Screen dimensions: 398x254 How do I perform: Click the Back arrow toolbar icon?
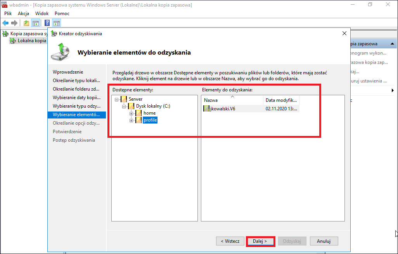click(x=5, y=23)
